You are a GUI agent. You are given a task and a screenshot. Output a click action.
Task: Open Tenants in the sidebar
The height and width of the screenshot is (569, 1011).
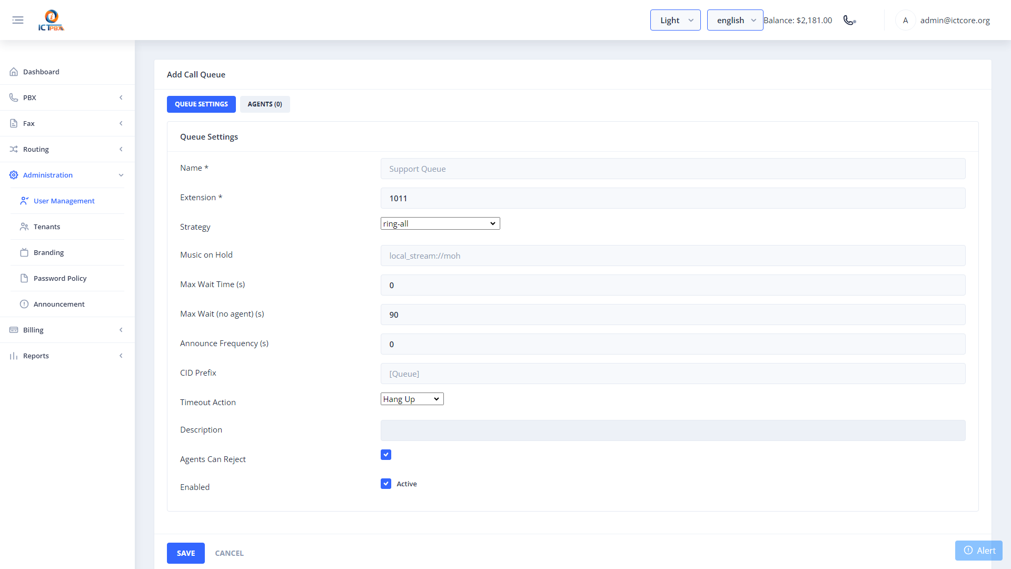[67, 227]
